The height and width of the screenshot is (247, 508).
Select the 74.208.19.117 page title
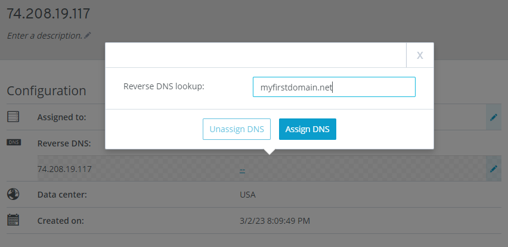click(48, 14)
